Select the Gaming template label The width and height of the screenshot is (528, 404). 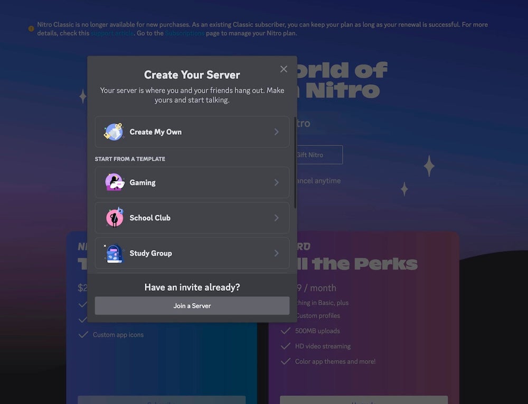[x=143, y=182]
